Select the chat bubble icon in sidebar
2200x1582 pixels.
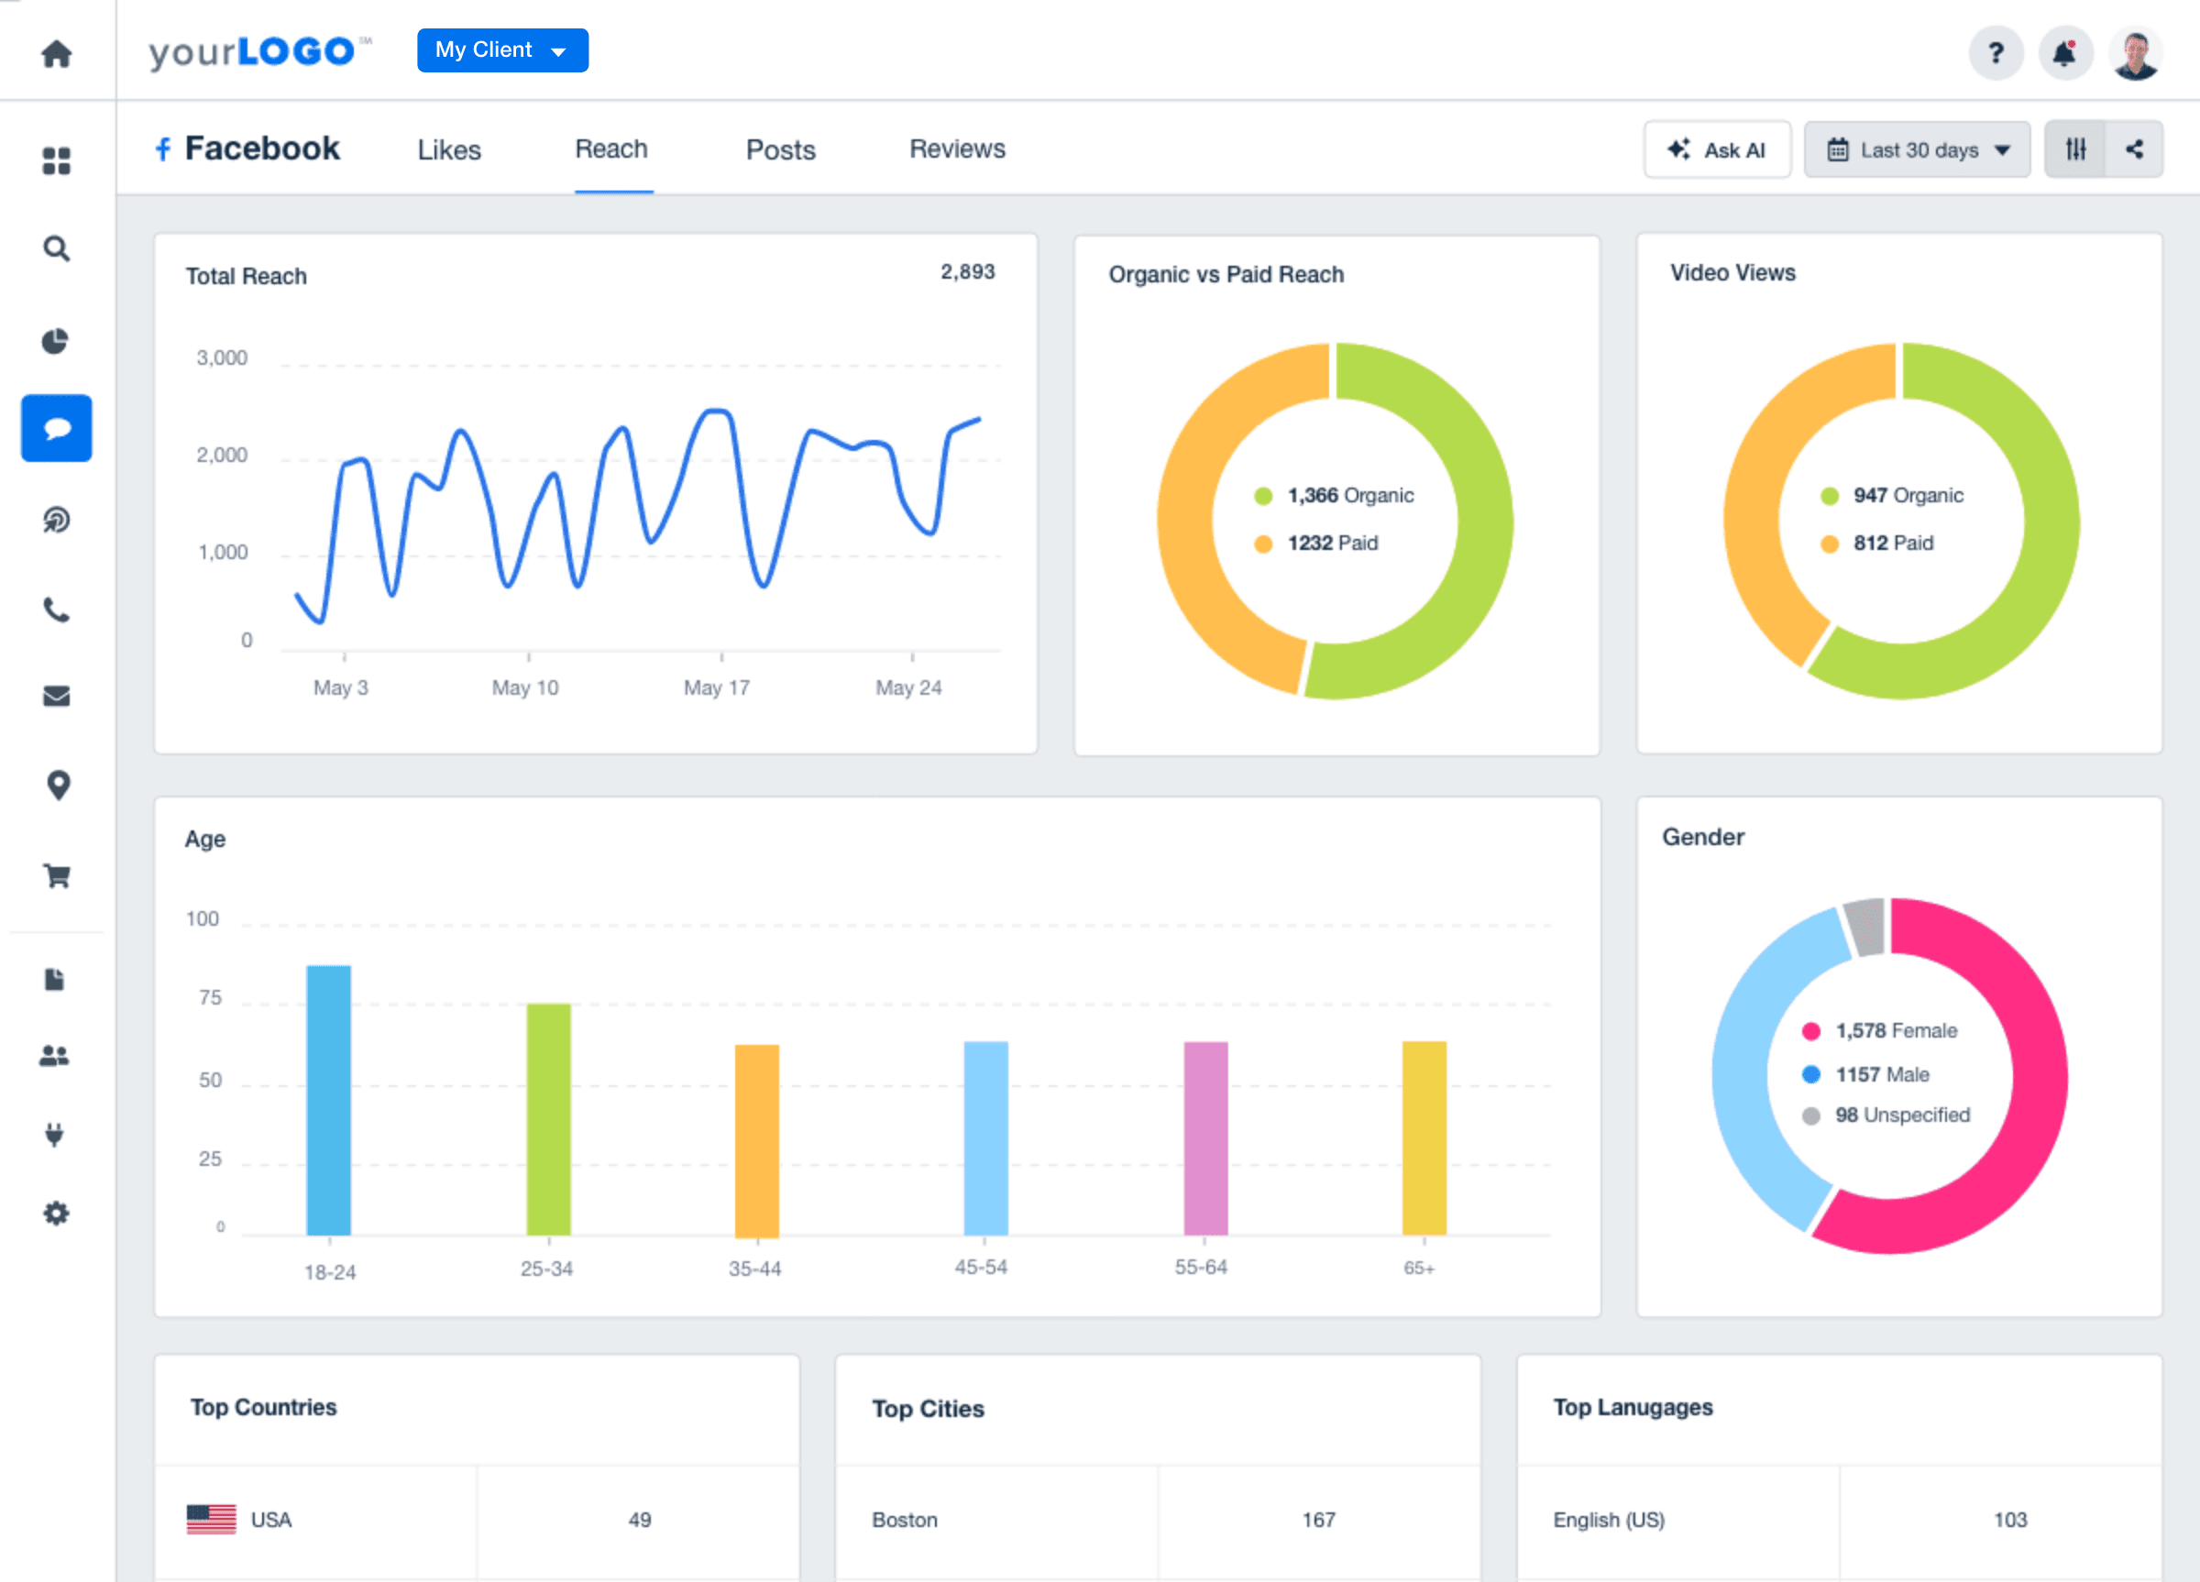tap(56, 428)
